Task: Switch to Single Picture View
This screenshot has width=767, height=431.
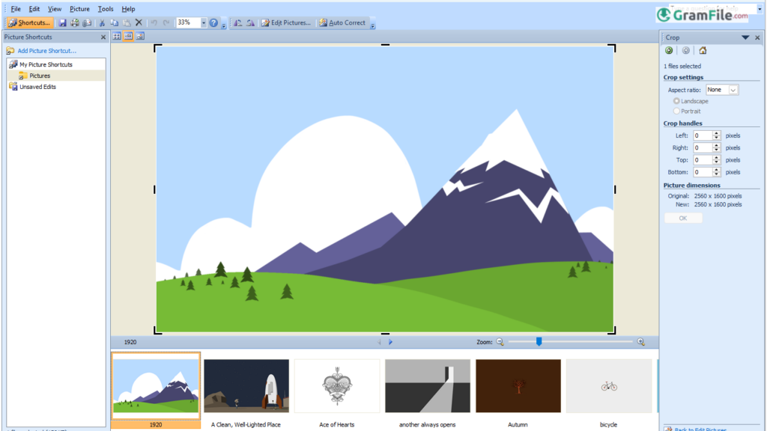Action: point(141,35)
